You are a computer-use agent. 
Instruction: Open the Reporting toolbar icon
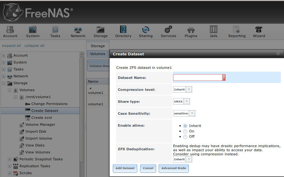coord(236,30)
